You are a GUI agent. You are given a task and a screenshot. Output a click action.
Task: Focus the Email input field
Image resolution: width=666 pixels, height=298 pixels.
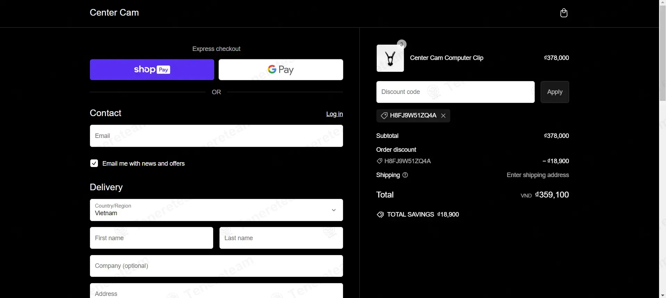pyautogui.click(x=216, y=136)
